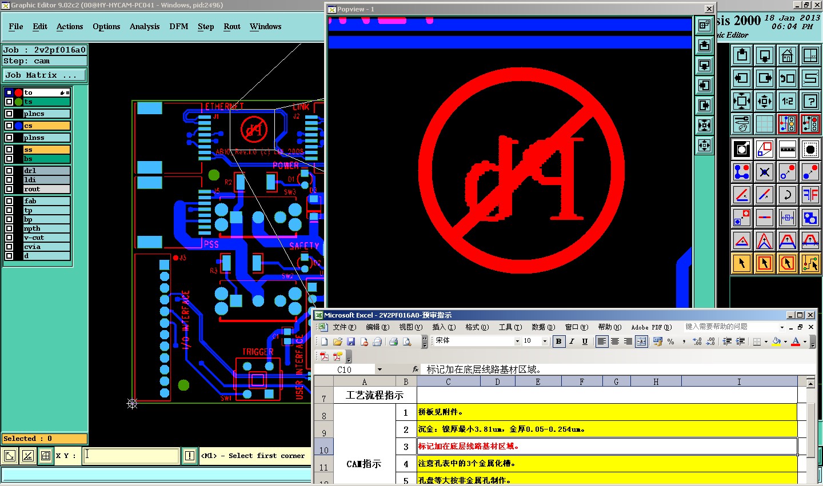The image size is (823, 486).
Task: Click the Popview pan up icon
Action: [x=705, y=46]
